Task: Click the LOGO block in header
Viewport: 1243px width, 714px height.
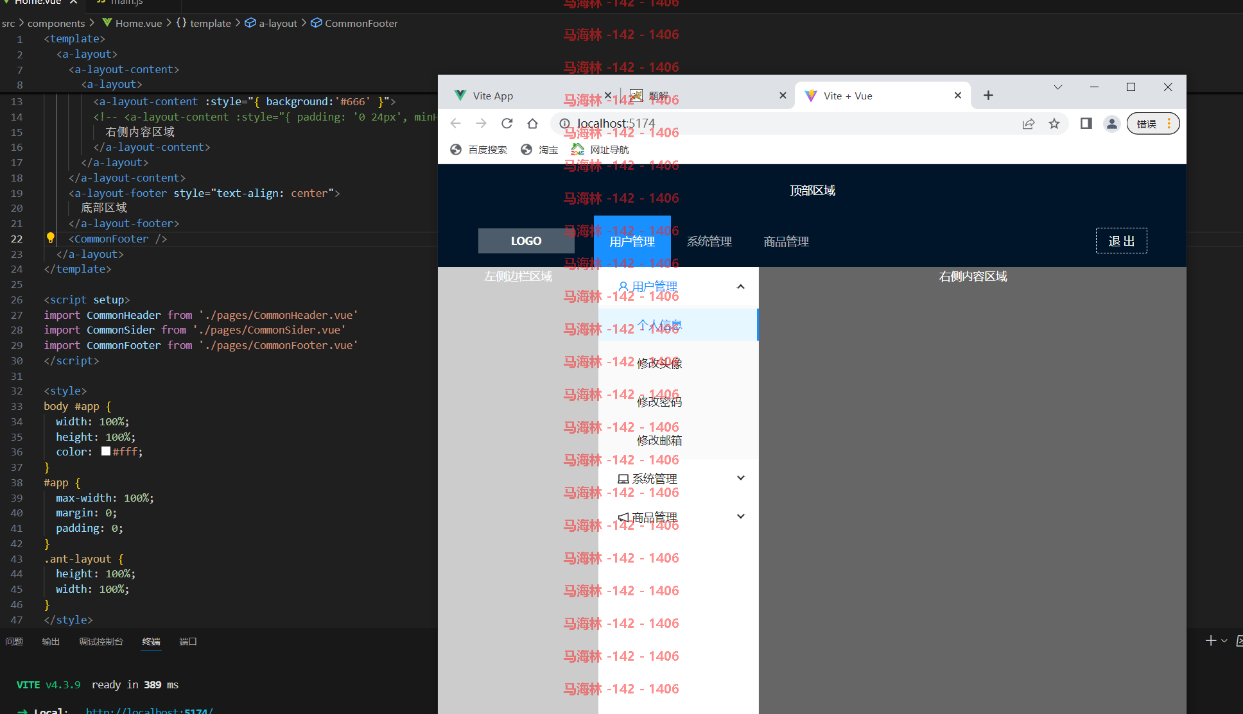Action: coord(526,241)
